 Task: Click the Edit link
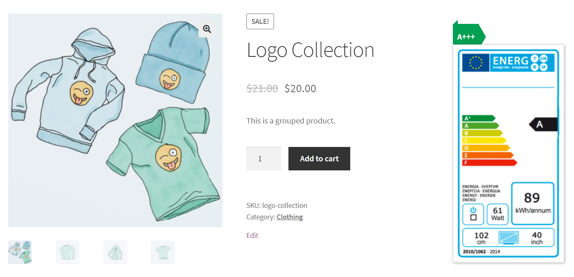pos(252,235)
